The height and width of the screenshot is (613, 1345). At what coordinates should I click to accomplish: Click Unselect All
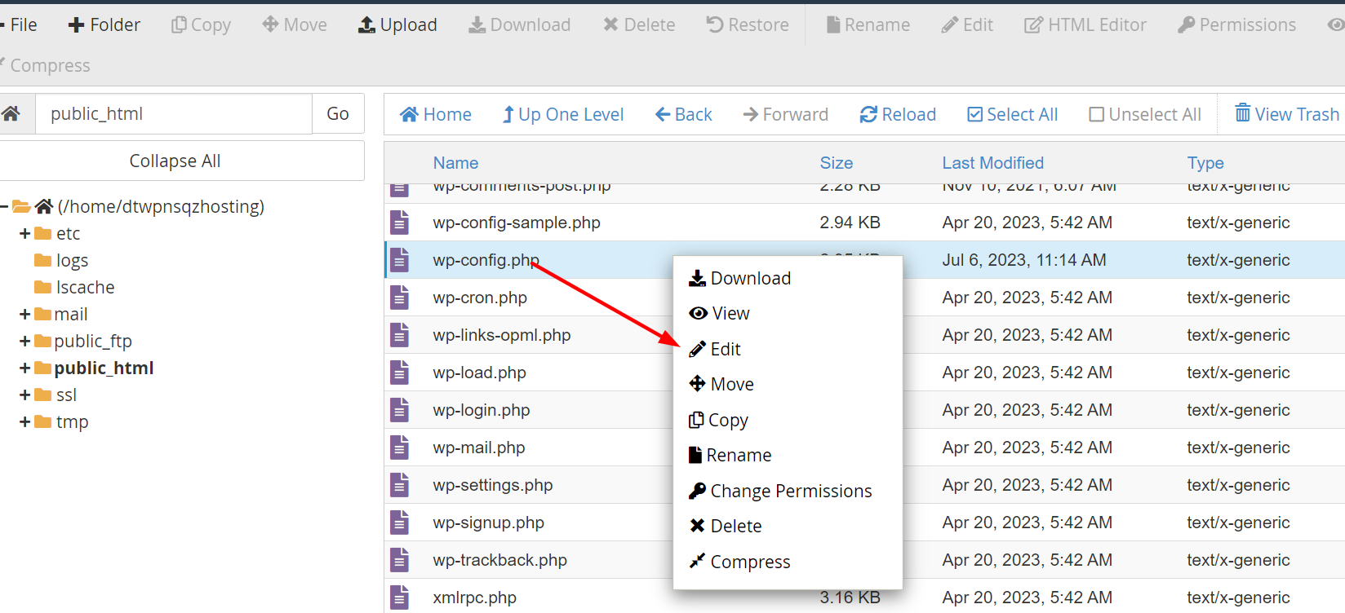point(1145,114)
